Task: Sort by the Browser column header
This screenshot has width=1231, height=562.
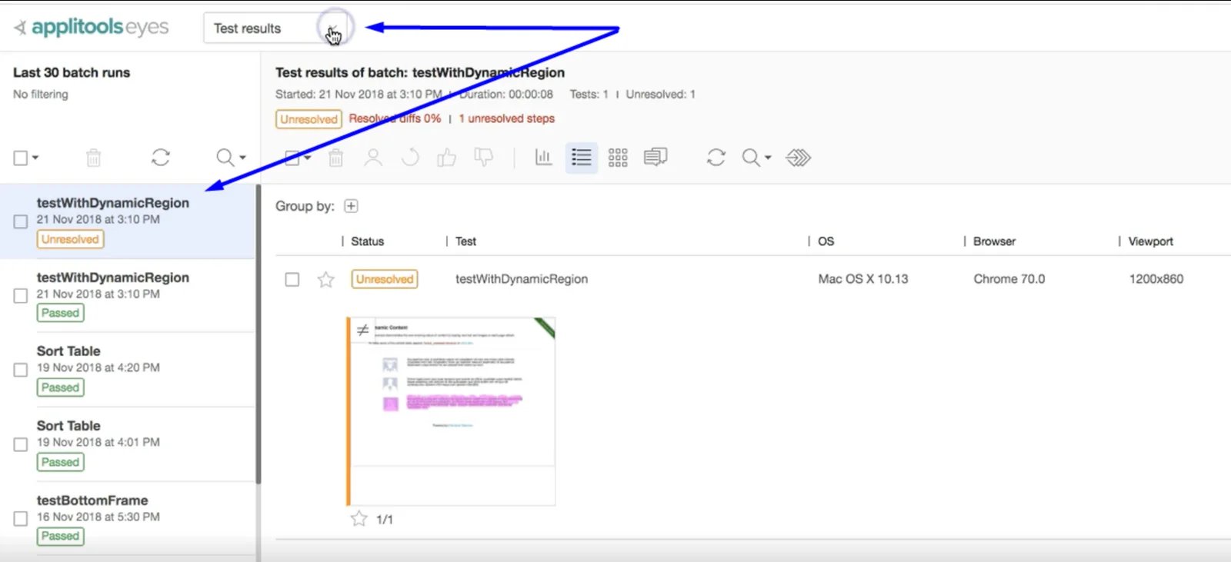Action: [994, 241]
